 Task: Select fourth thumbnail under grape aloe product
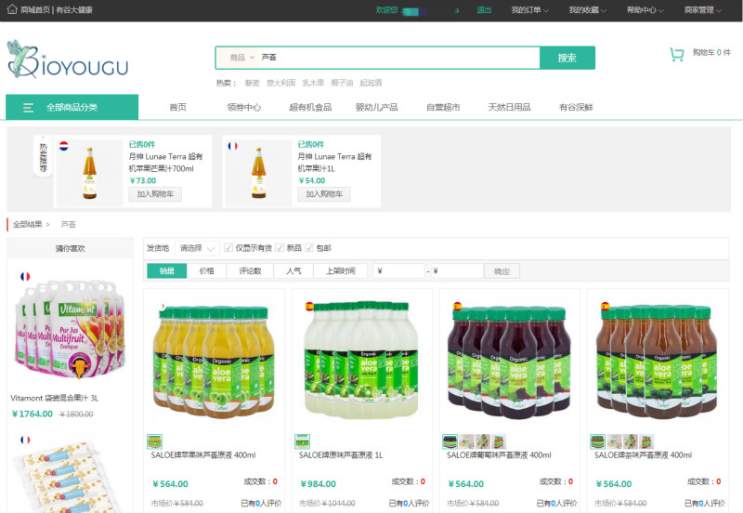click(499, 441)
